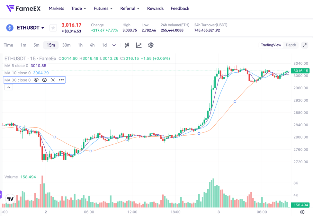Expand more timeframe options chevron
The height and width of the screenshot is (216, 313).
point(114,45)
